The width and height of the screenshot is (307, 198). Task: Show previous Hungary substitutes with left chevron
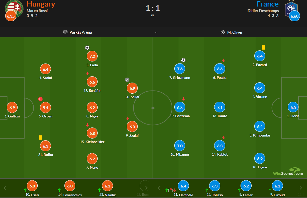pyautogui.click(x=5, y=188)
